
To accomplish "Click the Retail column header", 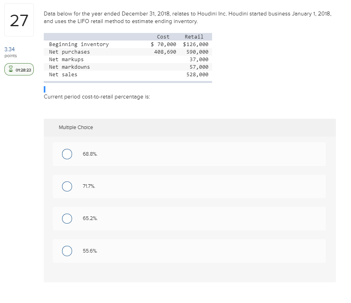I will 194,37.
